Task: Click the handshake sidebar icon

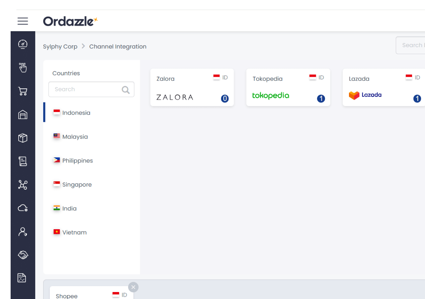Action: point(23,255)
